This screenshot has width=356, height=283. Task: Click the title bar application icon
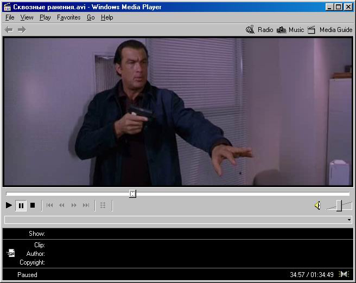(x=7, y=7)
